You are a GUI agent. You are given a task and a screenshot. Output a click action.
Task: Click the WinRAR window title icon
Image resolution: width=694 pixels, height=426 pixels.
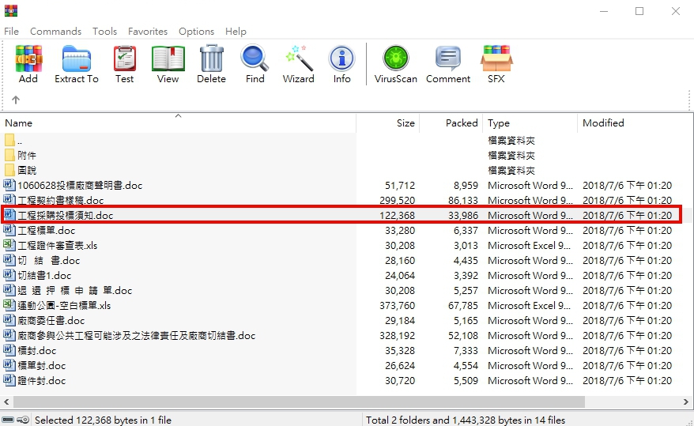[11, 10]
